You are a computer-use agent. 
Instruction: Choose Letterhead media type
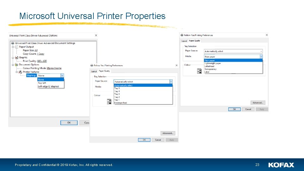(x=233, y=66)
